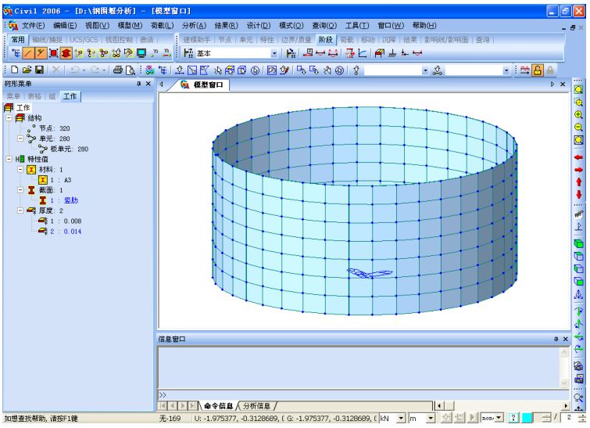
Task: Click zoom out magnifier on right toolbar
Action: coord(578,128)
